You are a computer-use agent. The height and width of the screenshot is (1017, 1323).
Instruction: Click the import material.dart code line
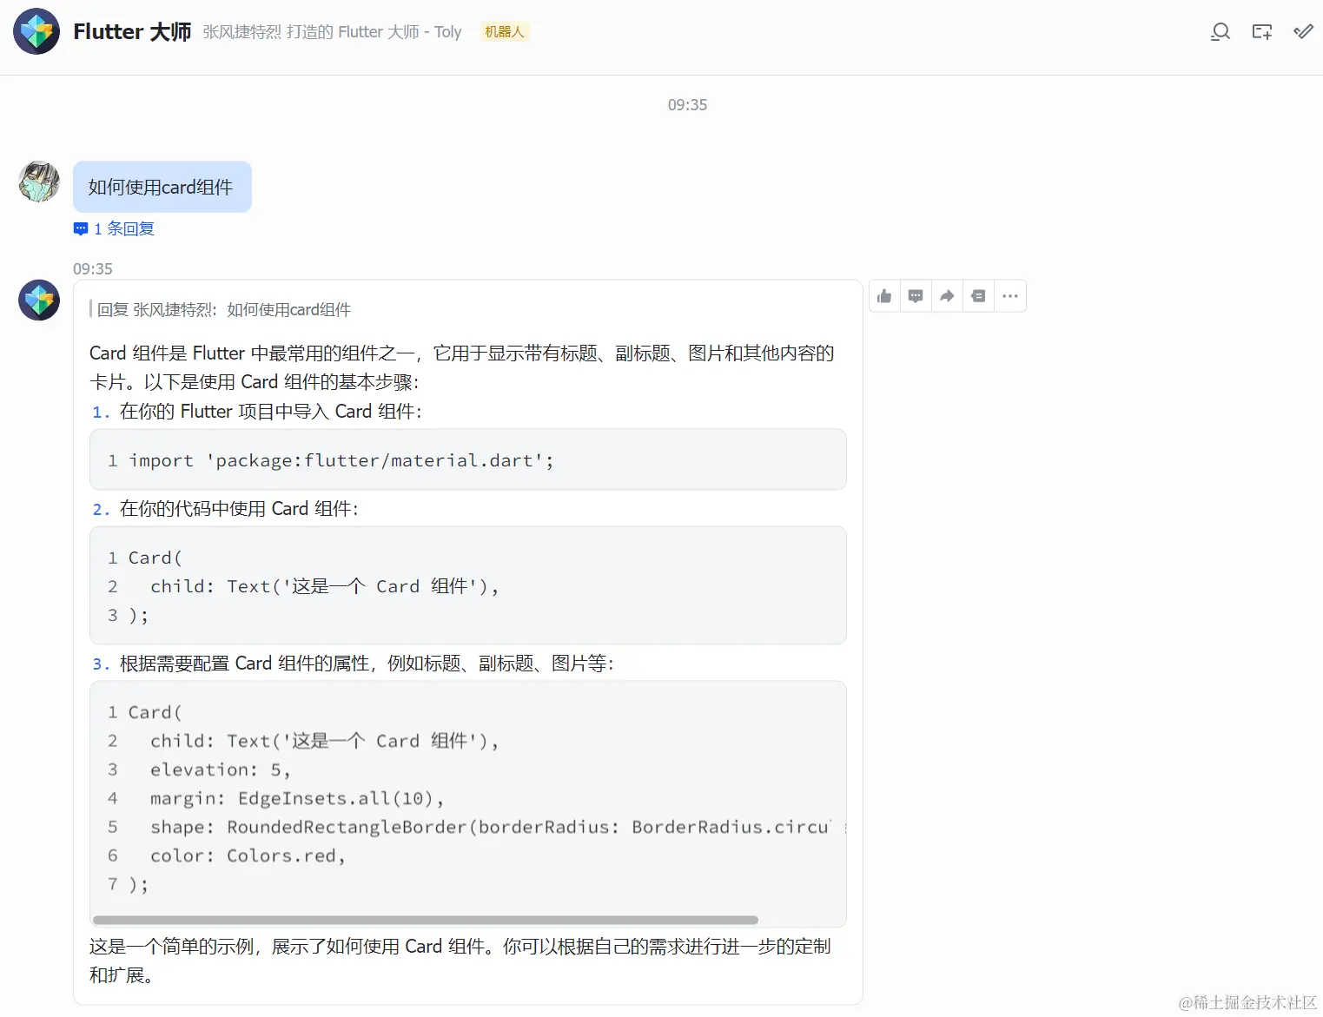341,460
